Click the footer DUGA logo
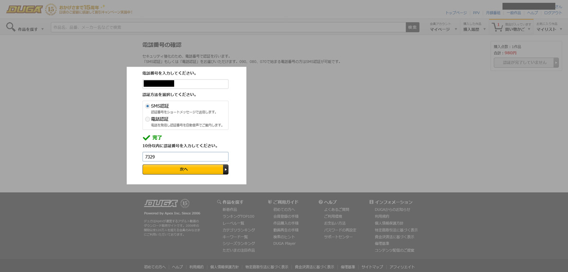The width and height of the screenshot is (568, 272). pyautogui.click(x=160, y=204)
